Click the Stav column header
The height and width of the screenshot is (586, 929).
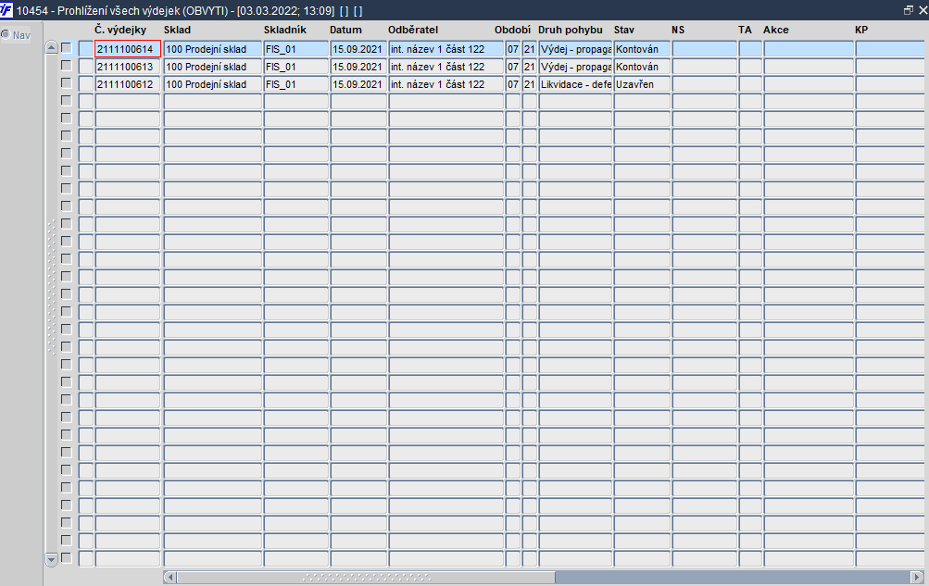coord(624,30)
